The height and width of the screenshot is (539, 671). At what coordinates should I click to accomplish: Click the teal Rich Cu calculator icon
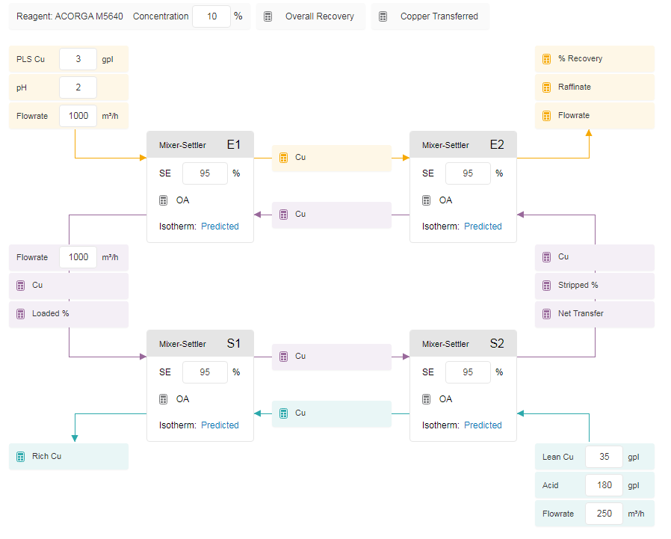[x=20, y=457]
